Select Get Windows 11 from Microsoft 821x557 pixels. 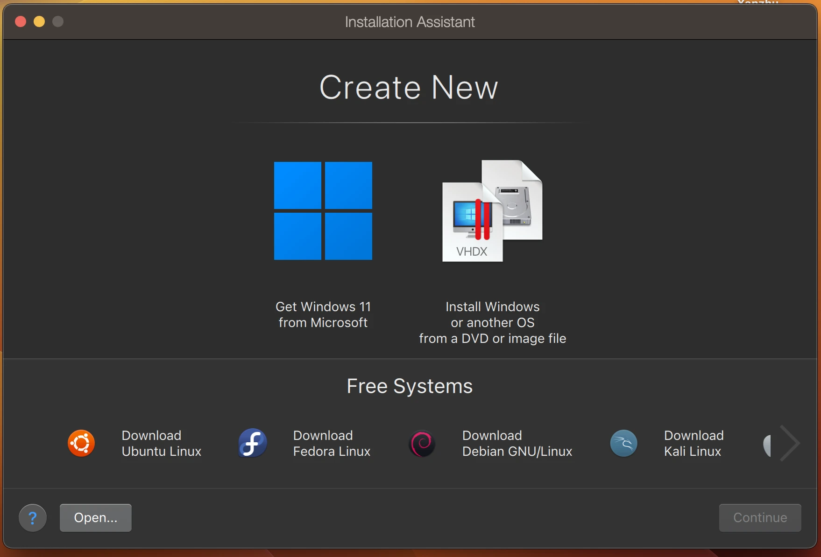[323, 314]
